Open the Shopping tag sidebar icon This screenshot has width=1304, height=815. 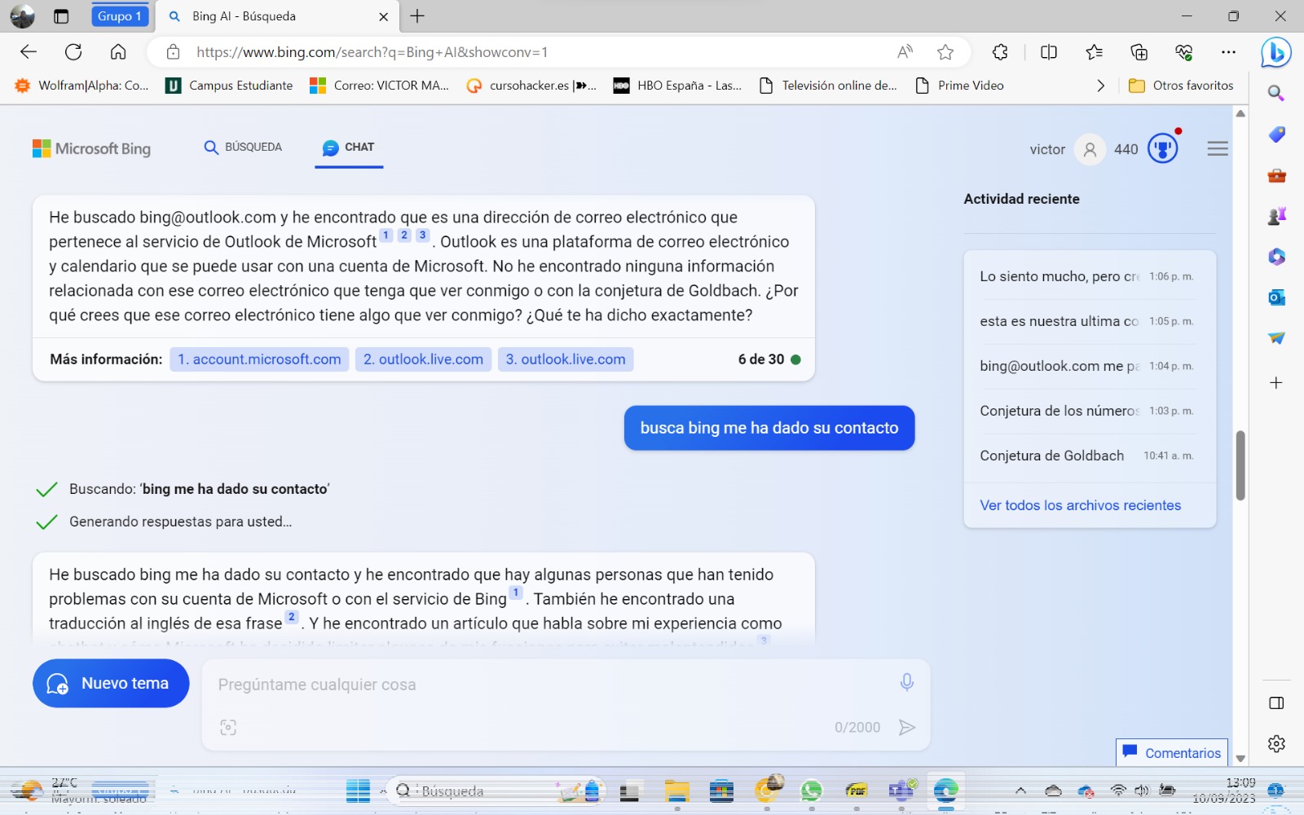pyautogui.click(x=1276, y=134)
